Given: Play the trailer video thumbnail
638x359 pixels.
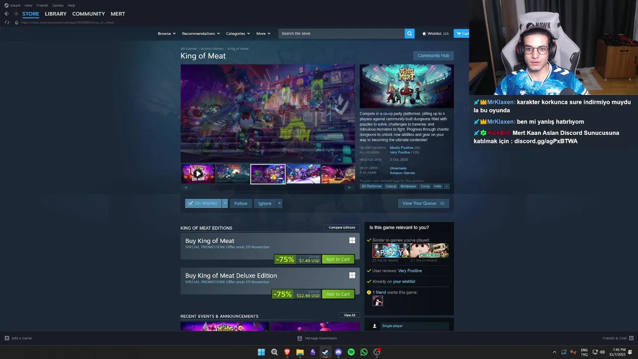Looking at the screenshot, I should [x=198, y=174].
